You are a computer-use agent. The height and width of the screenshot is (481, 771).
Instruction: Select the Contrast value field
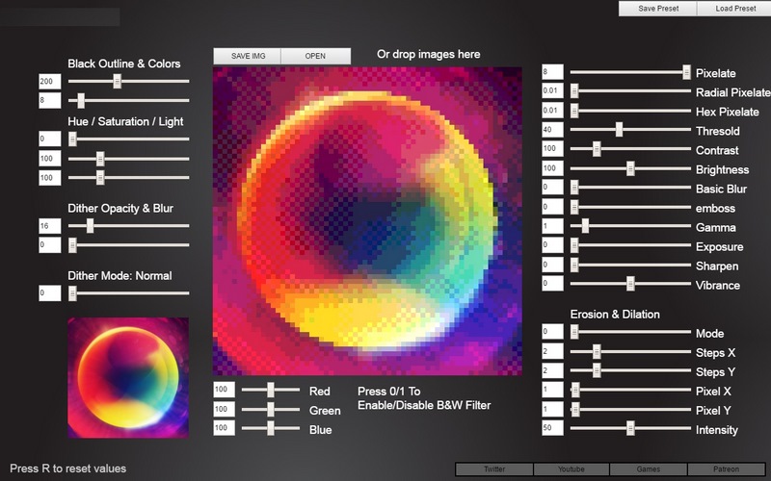pyautogui.click(x=552, y=149)
